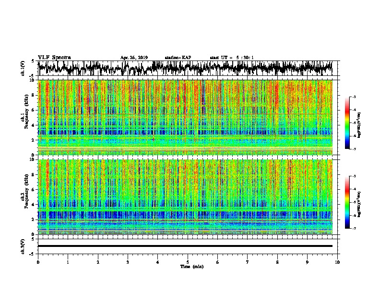Click the ch.2 "Frequency (kHz)" axis label
This screenshot has width=380, height=294.
[x=26, y=191]
